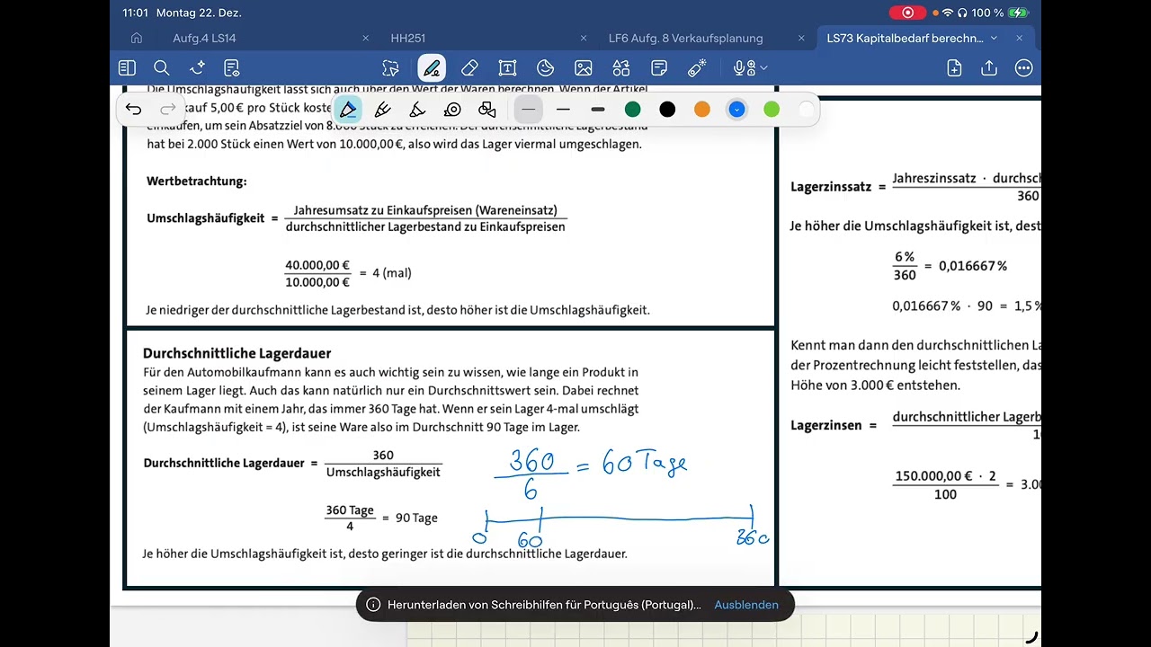Pick the black color swatch
Viewport: 1151px width, 647px height.
(x=667, y=110)
